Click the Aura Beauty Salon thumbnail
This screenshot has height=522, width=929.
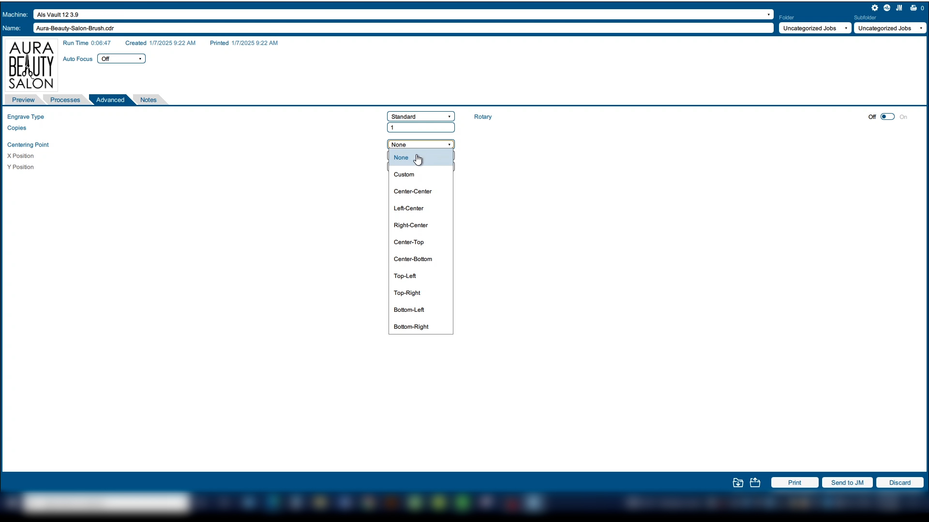tap(31, 65)
